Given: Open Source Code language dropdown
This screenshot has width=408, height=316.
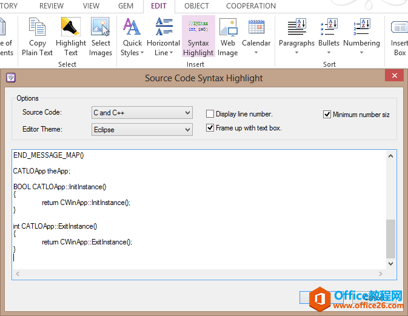Looking at the screenshot, I should 142,113.
